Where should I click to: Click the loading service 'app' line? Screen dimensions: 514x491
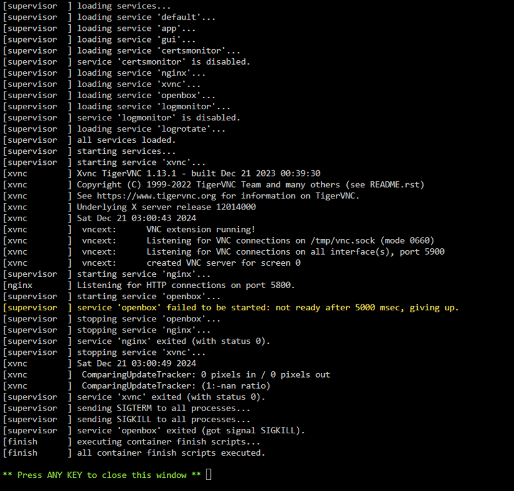pos(99,28)
